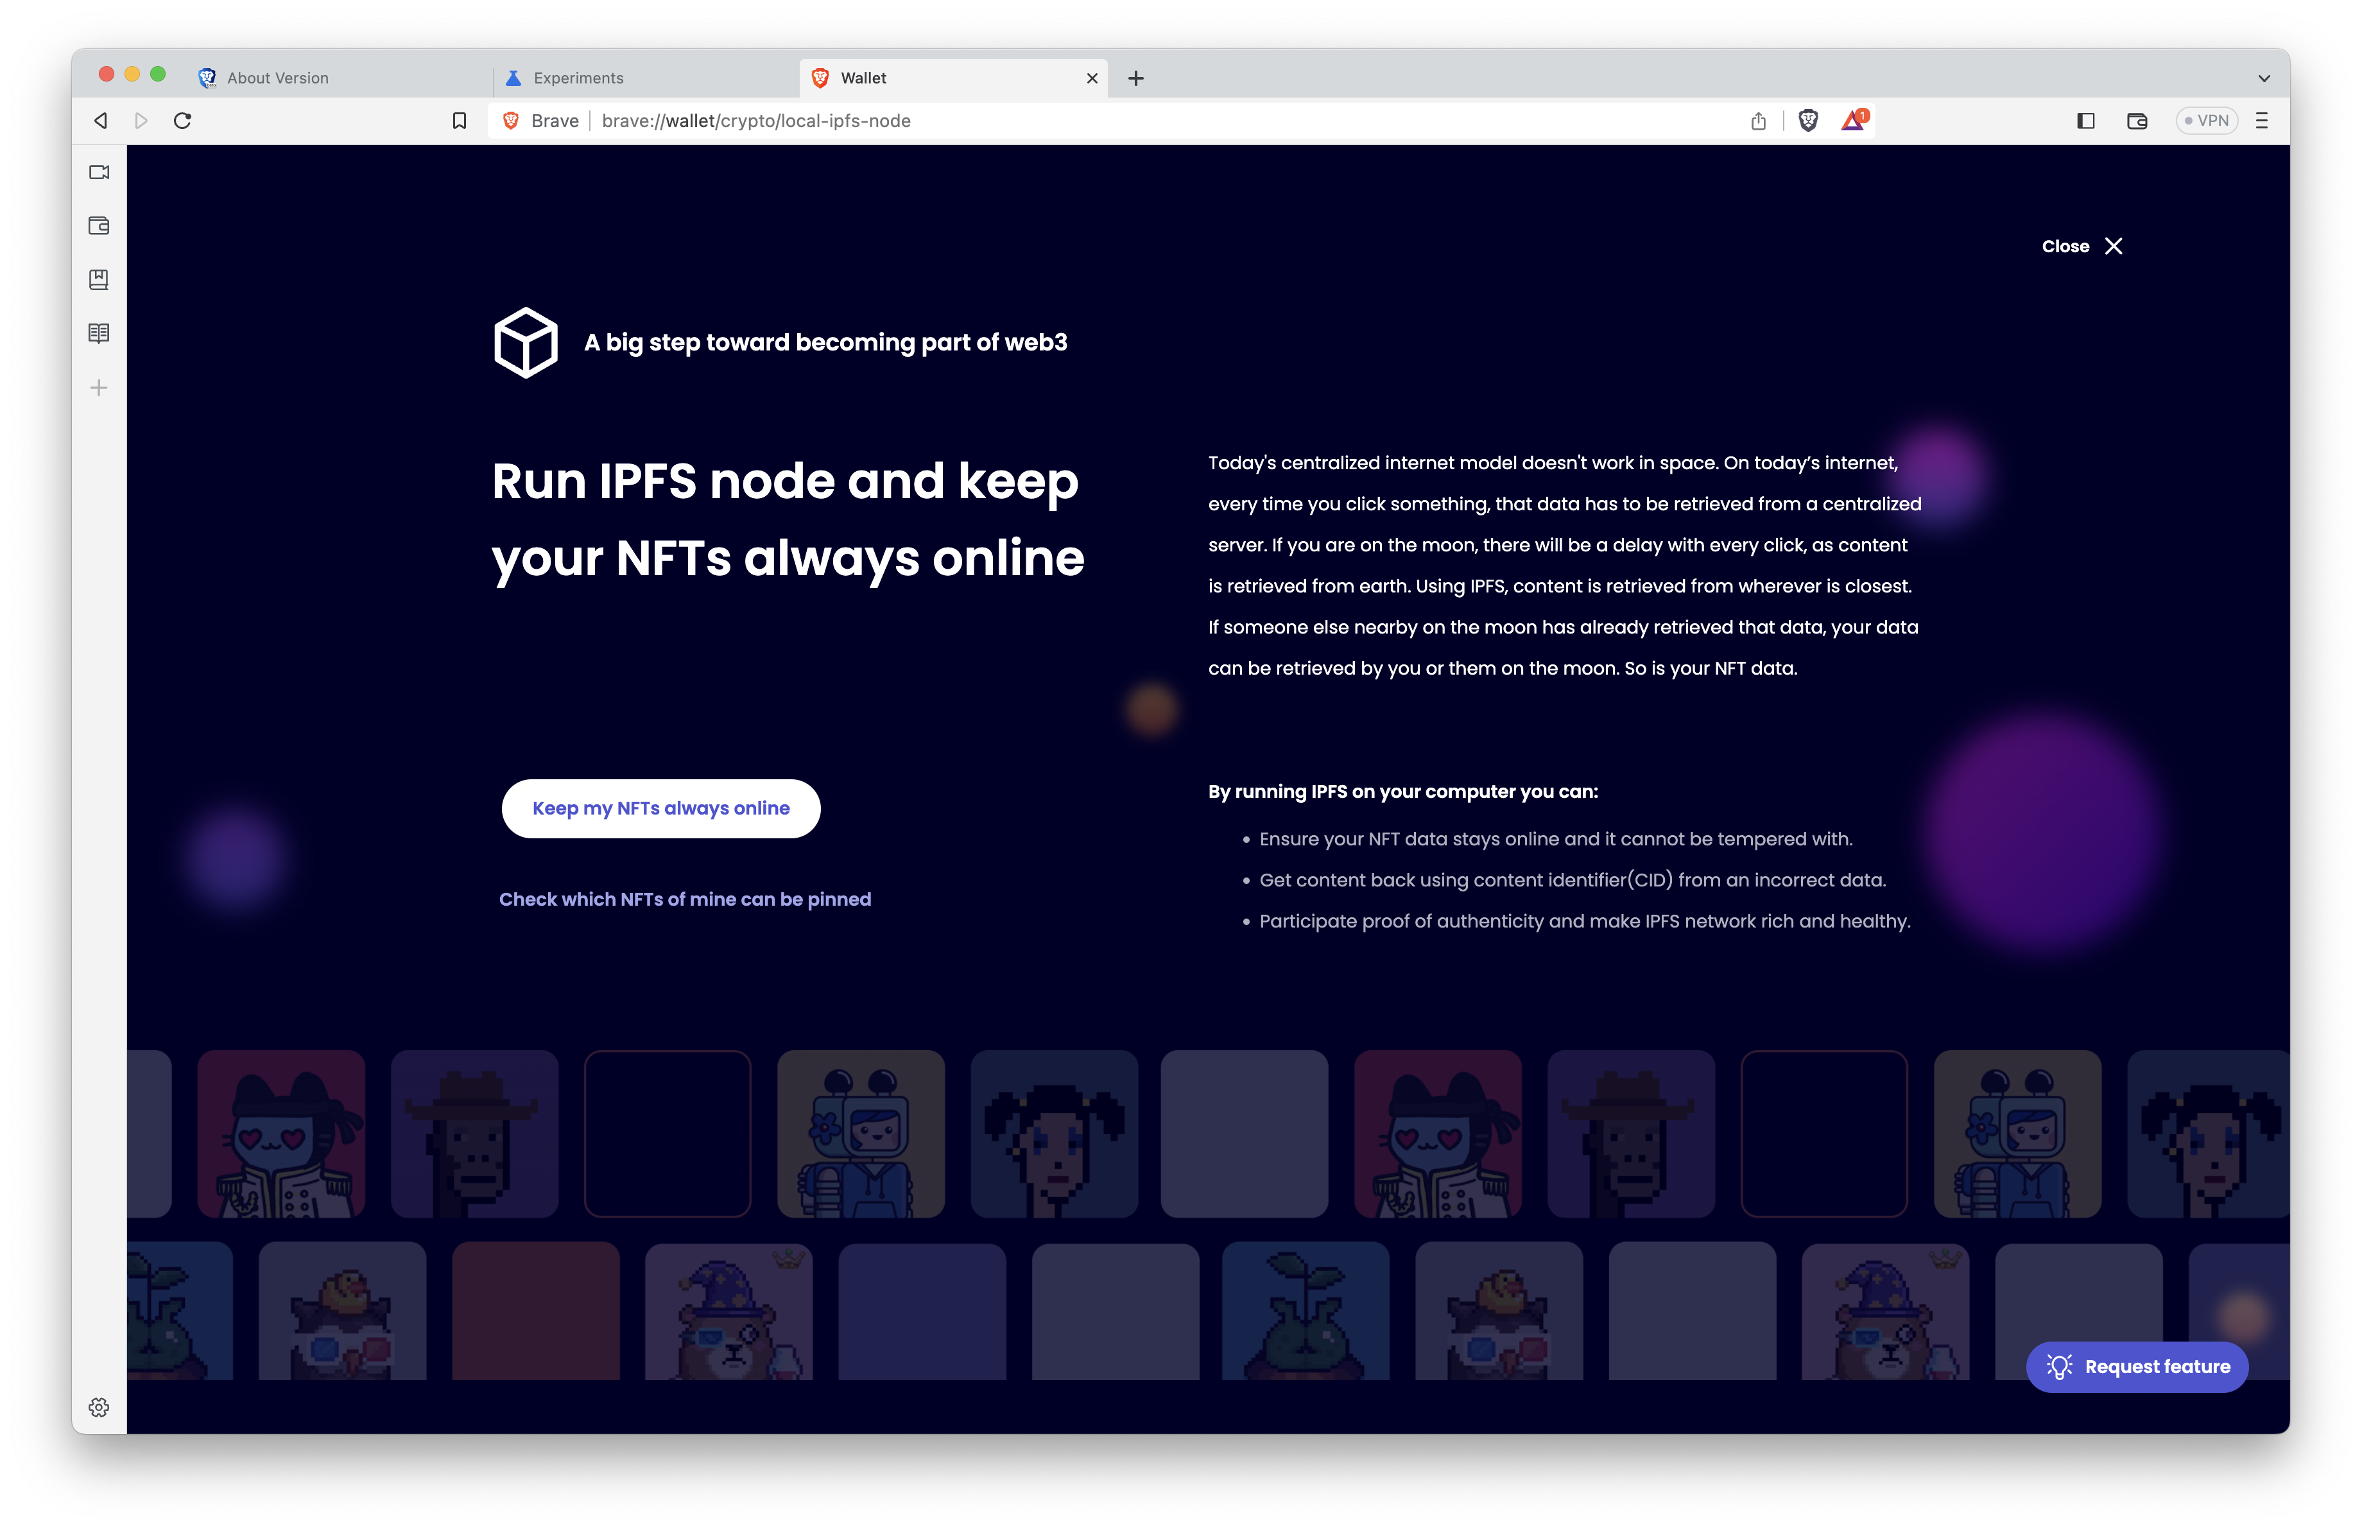Open the browser hamburger menu

tap(2263, 120)
